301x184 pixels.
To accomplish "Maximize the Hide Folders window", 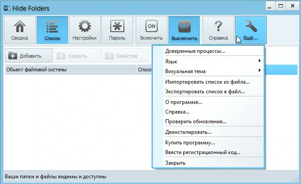I will click(281, 6).
